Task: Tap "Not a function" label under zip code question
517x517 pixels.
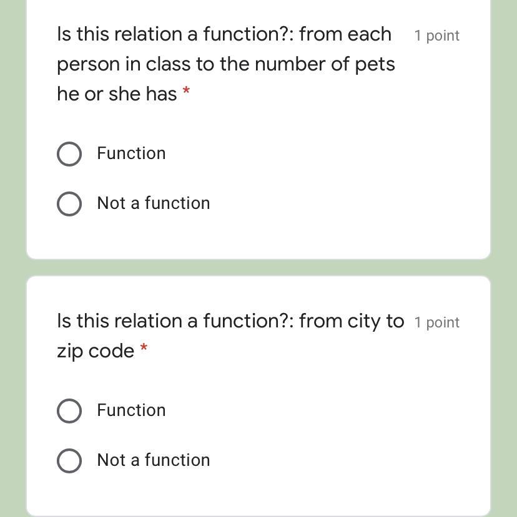Action: coord(154,460)
